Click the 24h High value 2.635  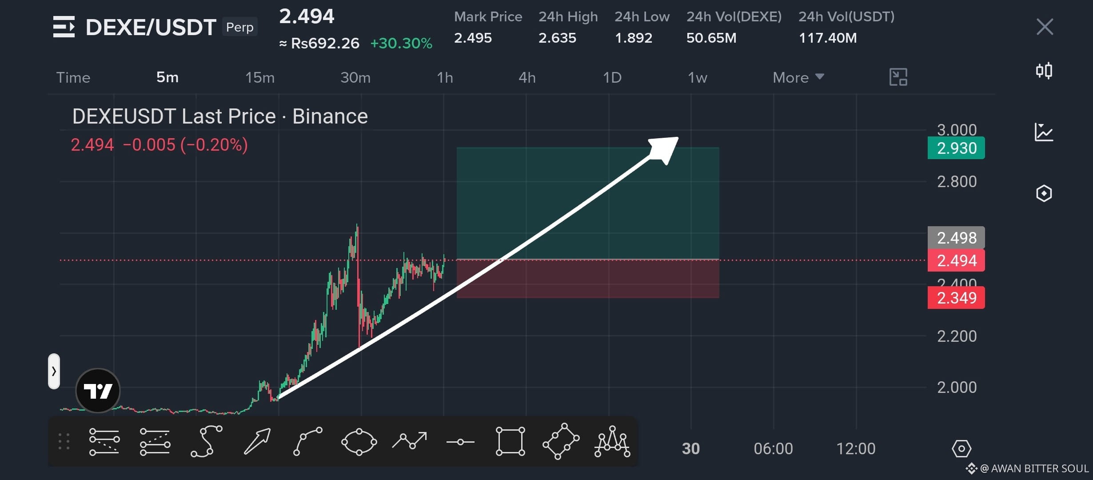[x=557, y=38]
